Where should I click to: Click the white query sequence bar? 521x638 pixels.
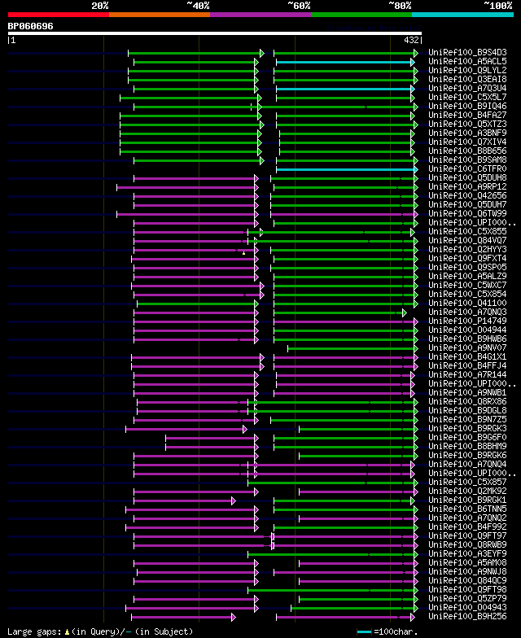pyautogui.click(x=215, y=33)
